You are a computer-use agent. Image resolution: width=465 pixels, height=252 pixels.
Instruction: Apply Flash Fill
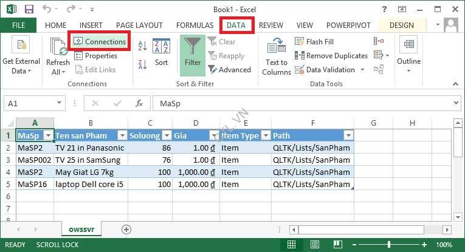[314, 42]
